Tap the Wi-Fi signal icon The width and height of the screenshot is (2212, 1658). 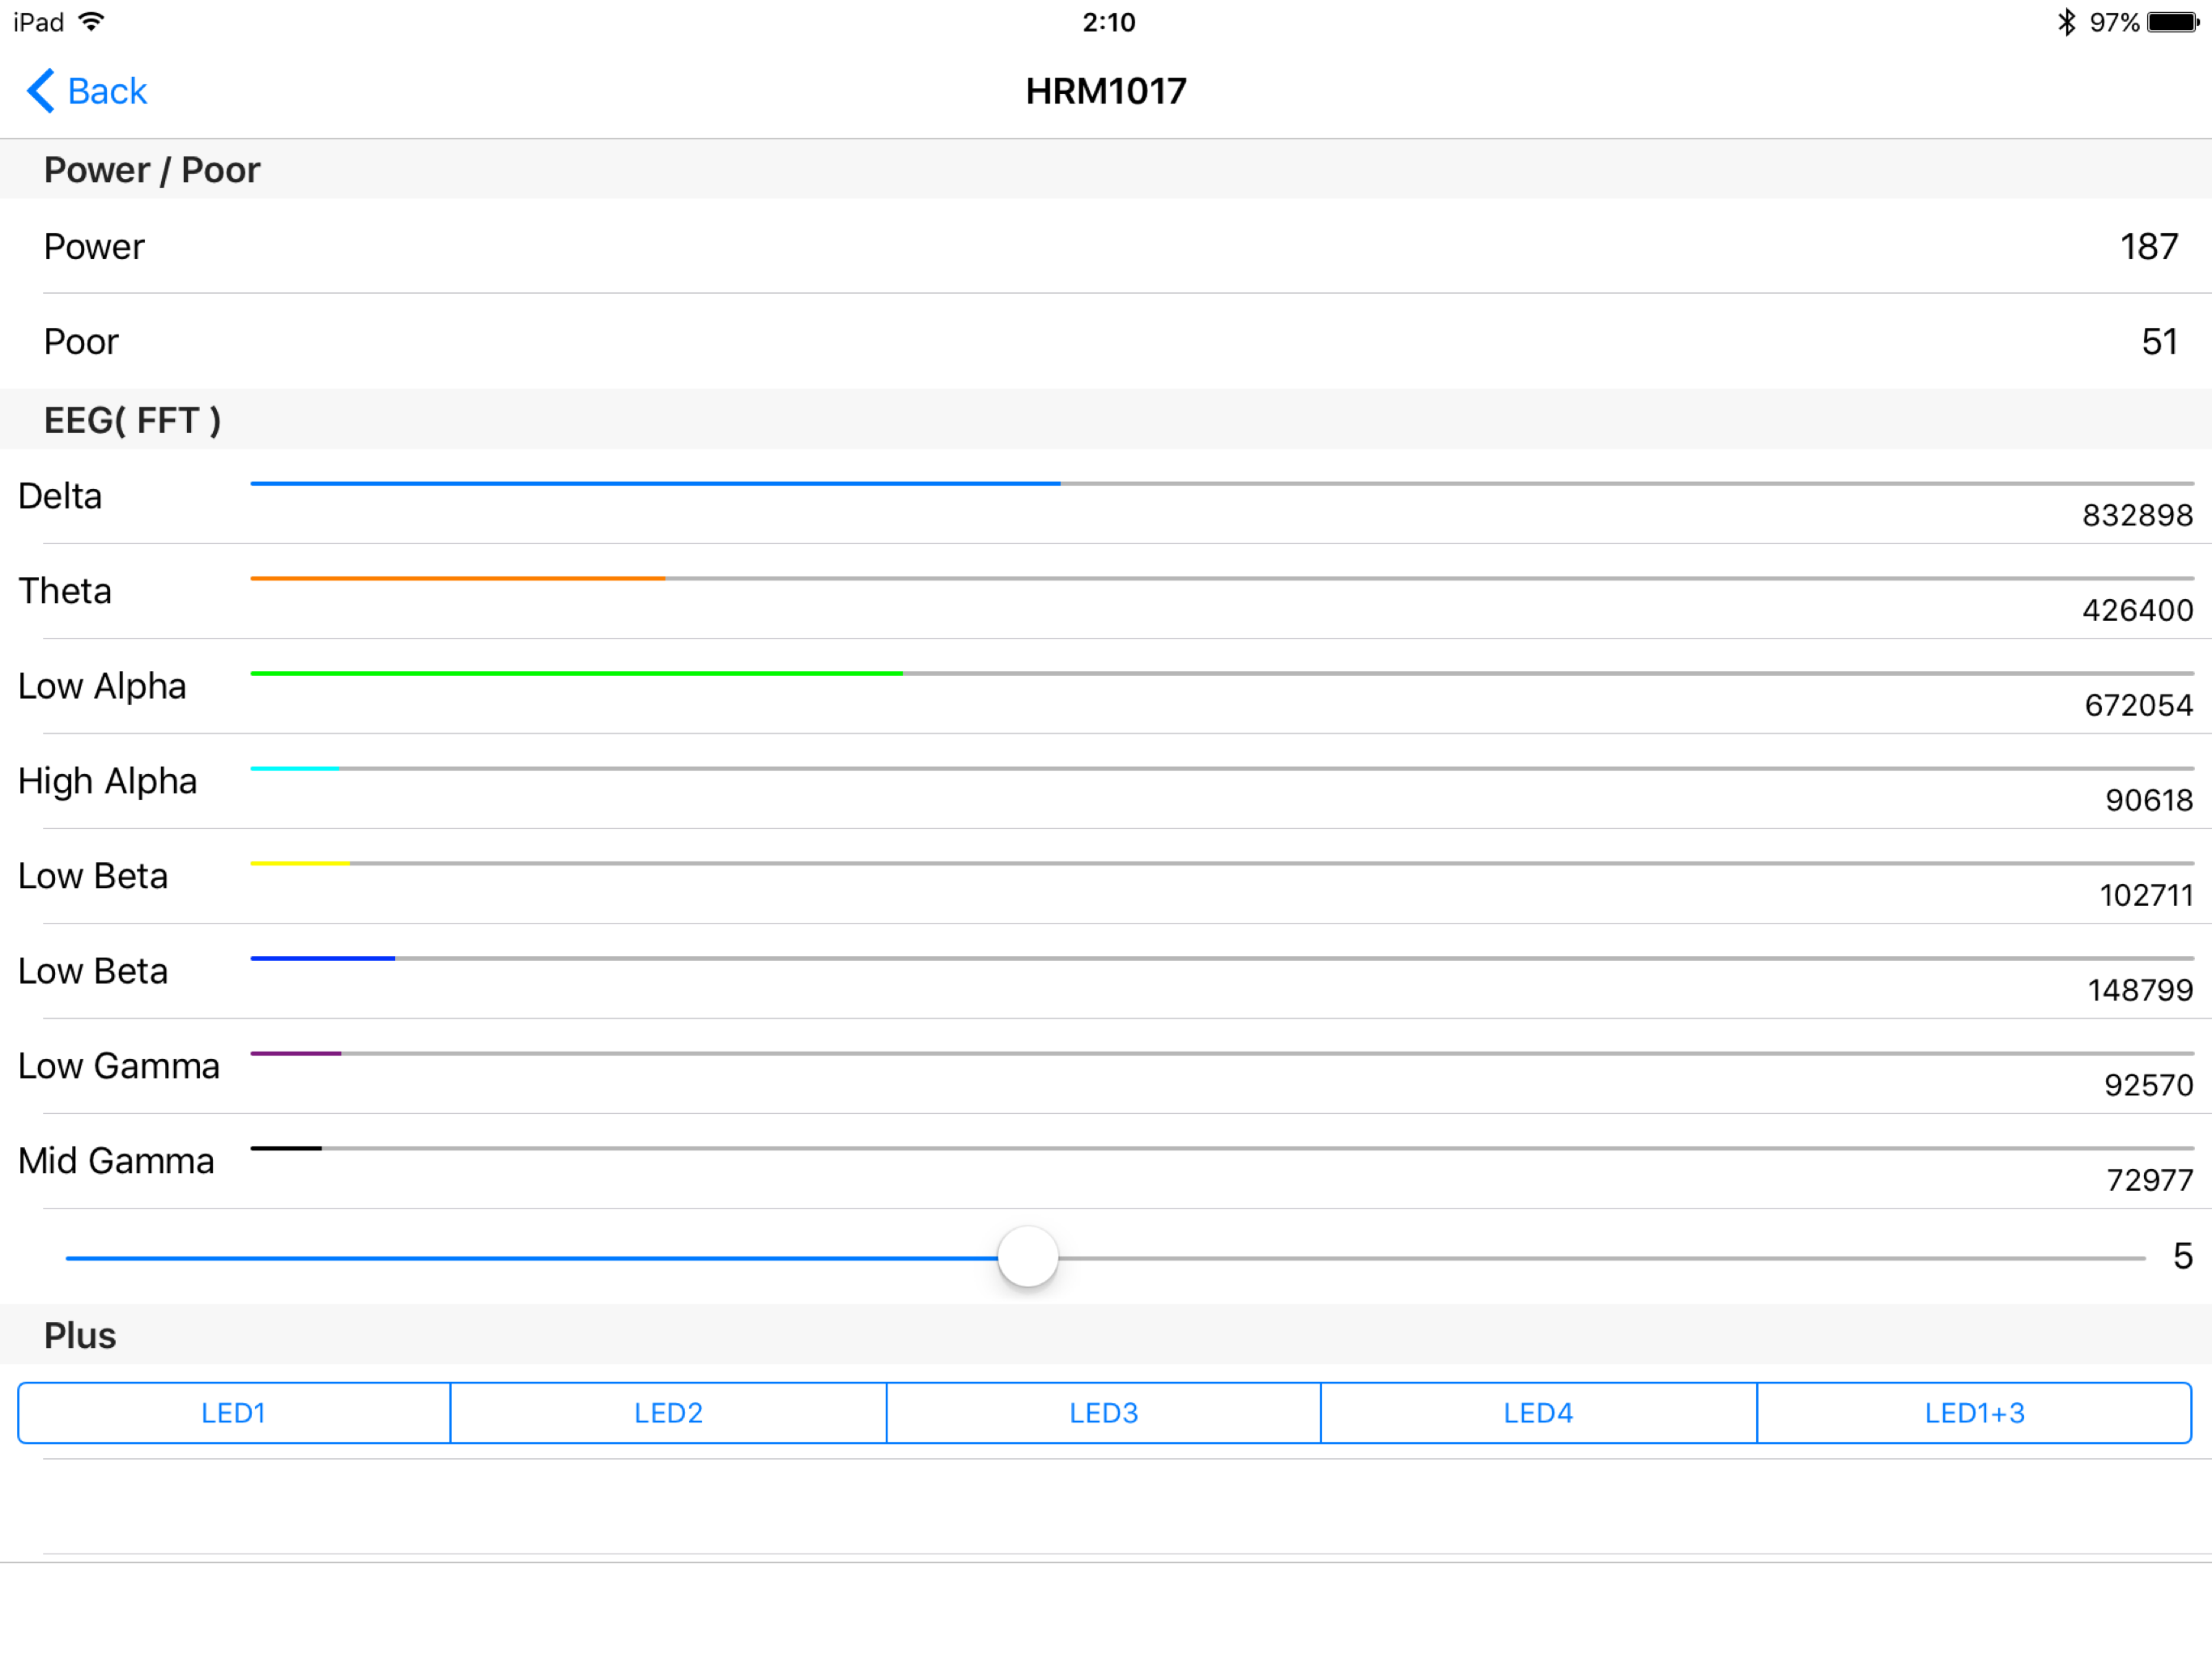pyautogui.click(x=91, y=22)
